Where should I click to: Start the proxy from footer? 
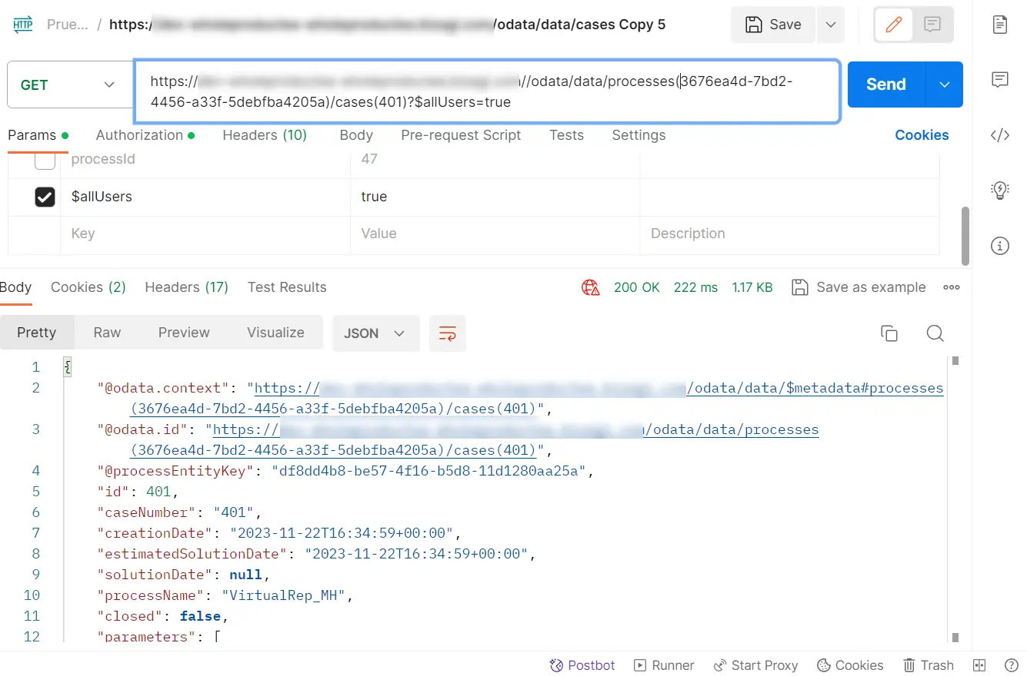755,665
